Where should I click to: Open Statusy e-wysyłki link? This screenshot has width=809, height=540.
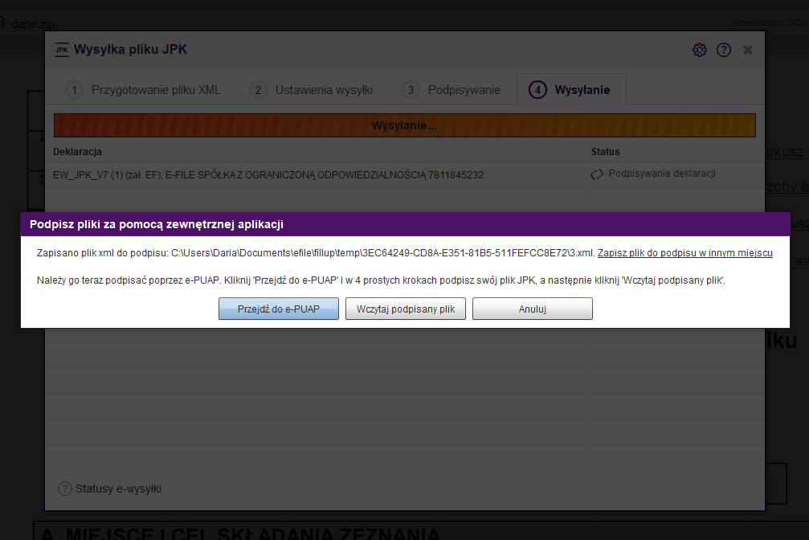click(x=119, y=489)
